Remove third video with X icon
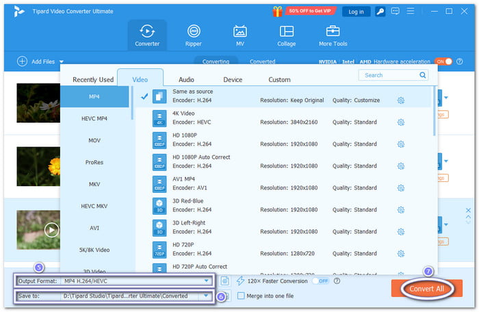This screenshot has width=479, height=312. 468,210
